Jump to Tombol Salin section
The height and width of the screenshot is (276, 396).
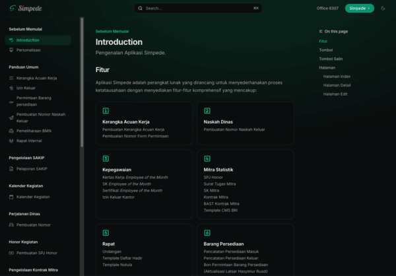pyautogui.click(x=329, y=59)
